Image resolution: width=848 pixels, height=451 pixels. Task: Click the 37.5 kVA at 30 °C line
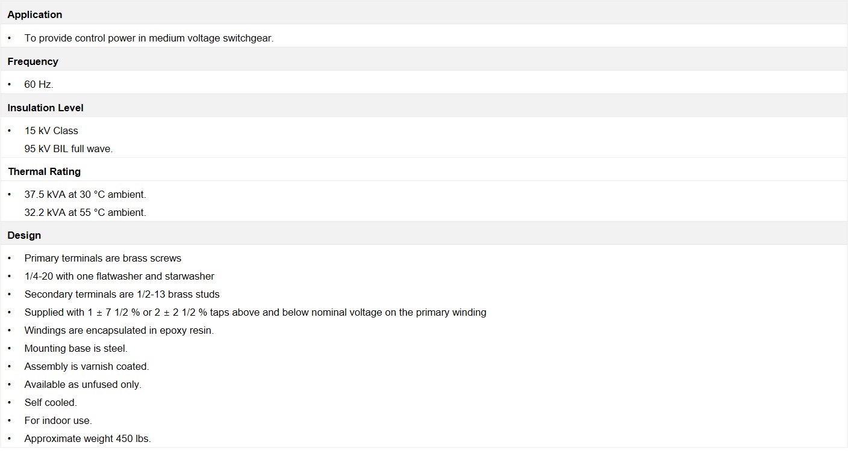(86, 195)
